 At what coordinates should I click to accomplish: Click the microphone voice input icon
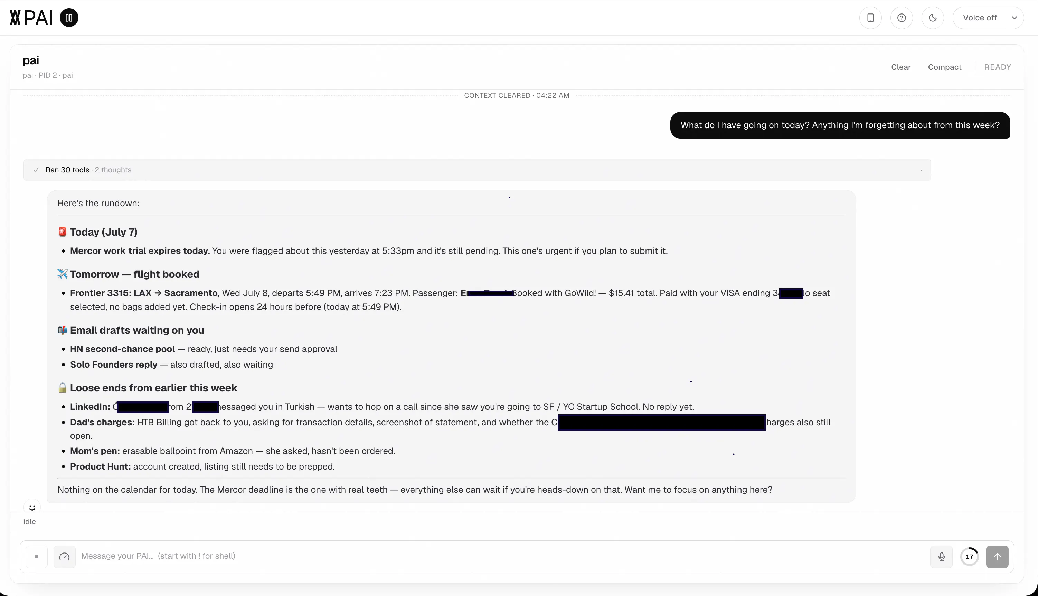[x=941, y=556]
